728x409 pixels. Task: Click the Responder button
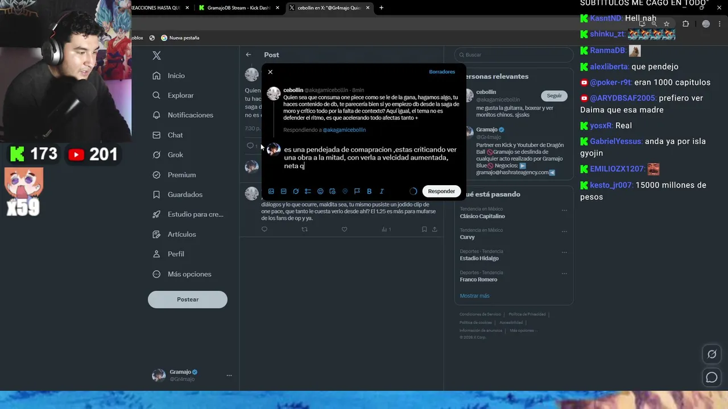click(x=441, y=191)
